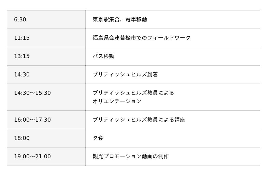Select the 夕食 entry
This screenshot has width=273, height=176.
click(98, 138)
